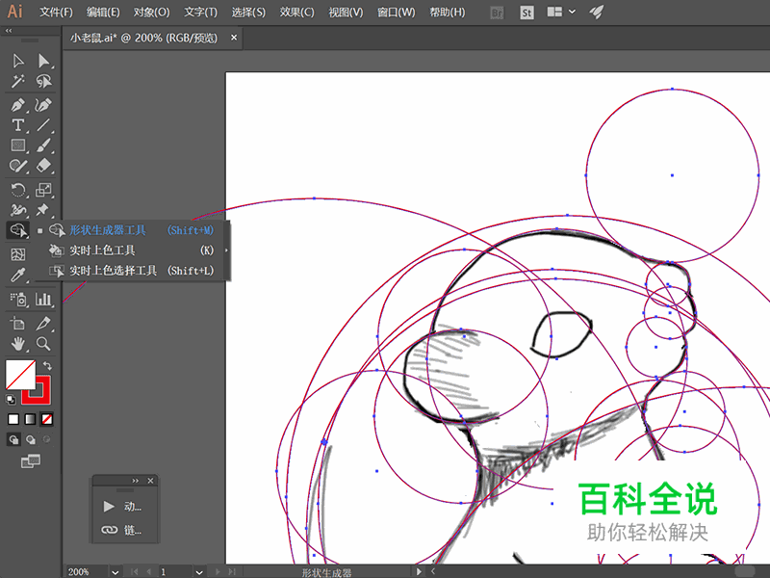Click the next artboard arrow in status bar
This screenshot has height=578, width=770.
pyautogui.click(x=217, y=571)
